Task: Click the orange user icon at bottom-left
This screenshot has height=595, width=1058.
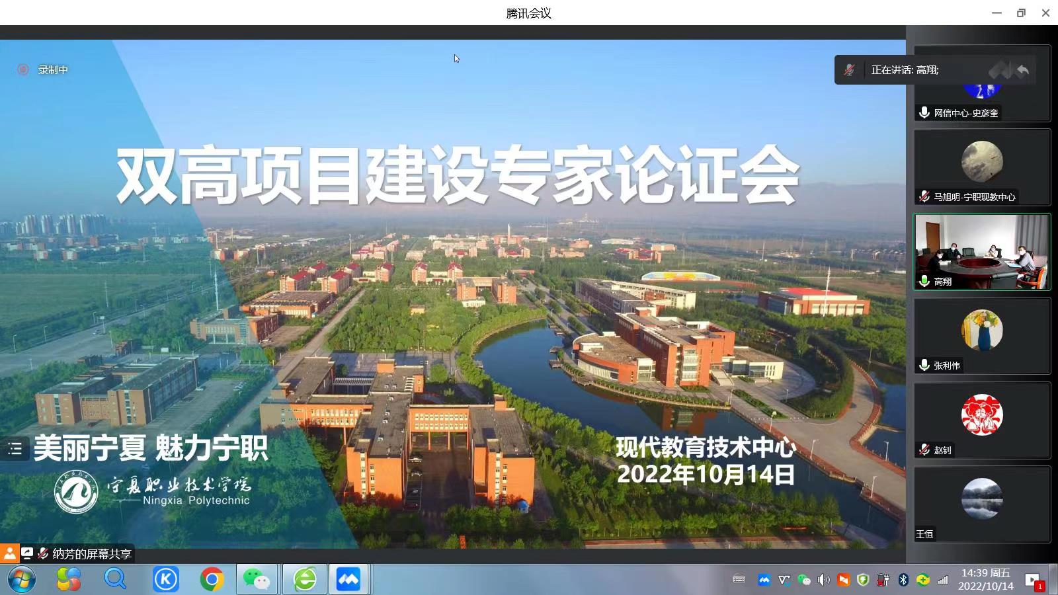Action: point(9,553)
